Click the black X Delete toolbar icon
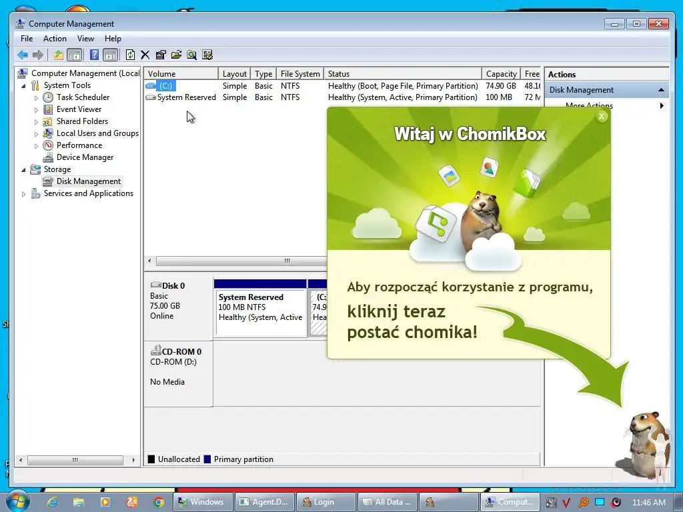This screenshot has width=683, height=512. coord(145,55)
